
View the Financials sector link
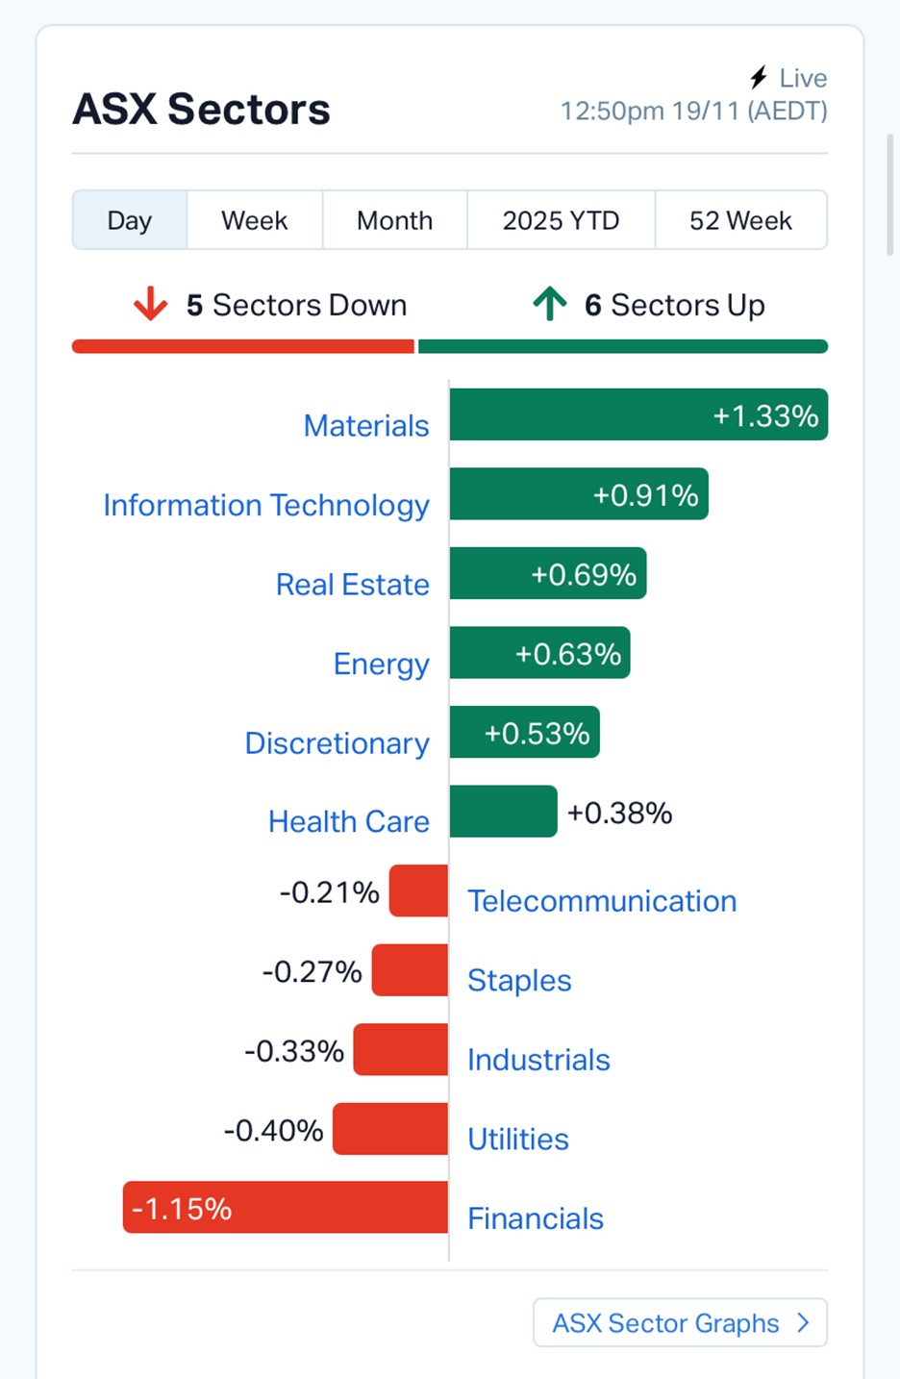[x=536, y=1218]
